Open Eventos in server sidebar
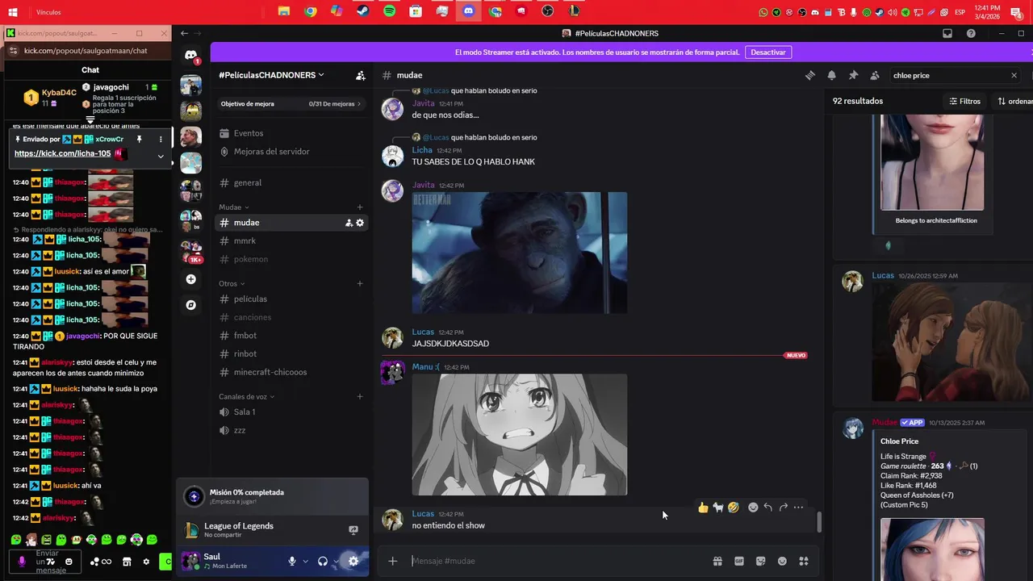The image size is (1033, 581). coord(249,133)
